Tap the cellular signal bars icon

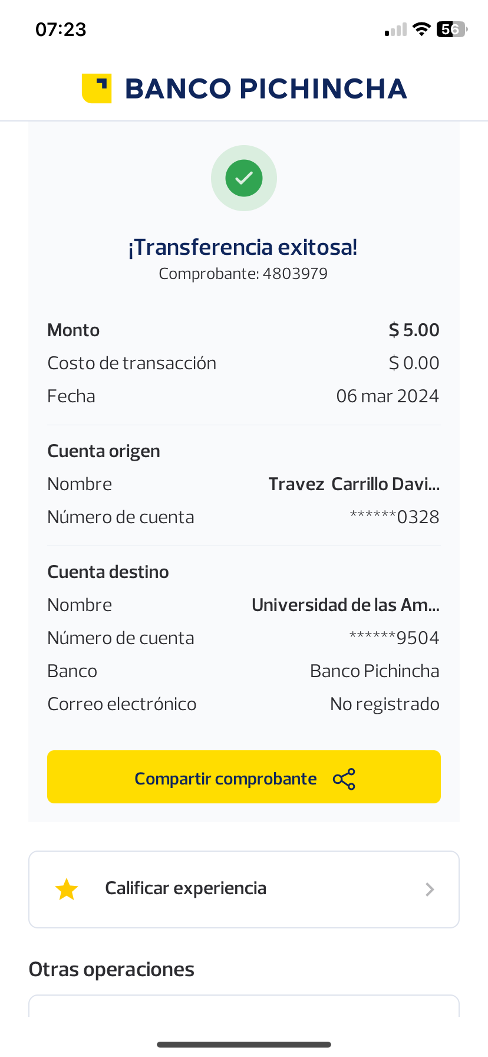396,30
